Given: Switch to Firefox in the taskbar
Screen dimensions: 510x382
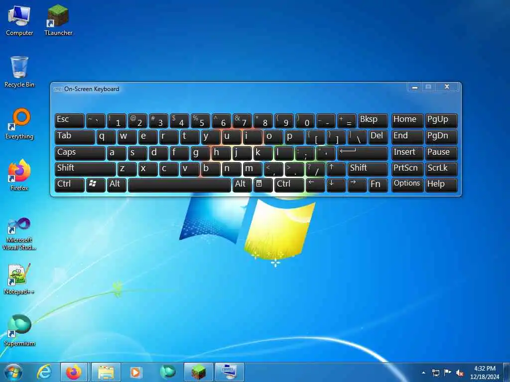Looking at the screenshot, I should pyautogui.click(x=74, y=372).
